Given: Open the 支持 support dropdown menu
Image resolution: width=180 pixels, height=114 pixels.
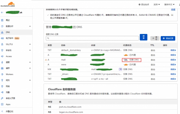Looking at the screenshot, I should click(157, 5).
